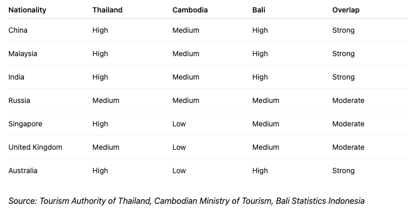
Task: Click the Overlap column header
Action: [346, 10]
